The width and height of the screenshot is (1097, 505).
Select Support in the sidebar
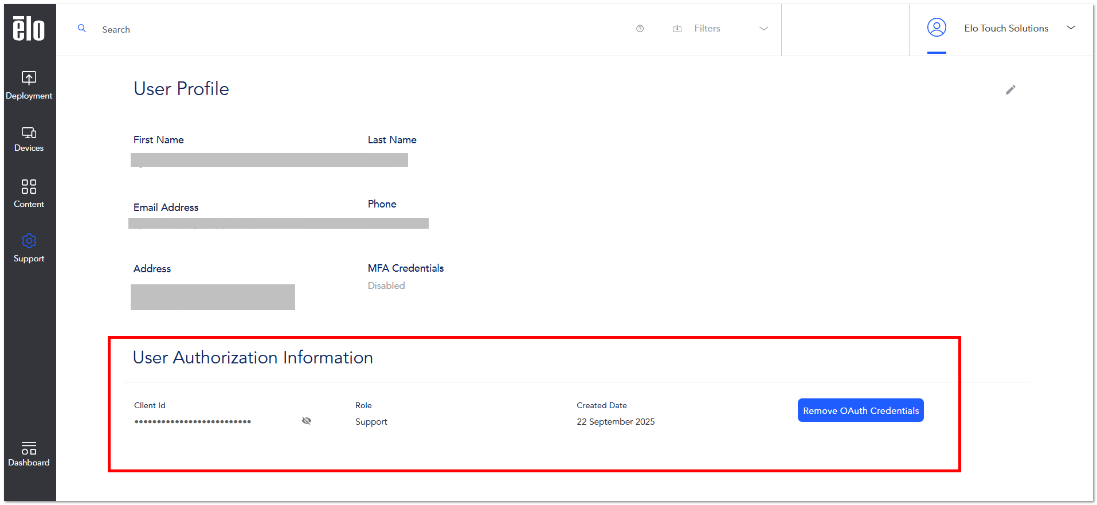[29, 248]
